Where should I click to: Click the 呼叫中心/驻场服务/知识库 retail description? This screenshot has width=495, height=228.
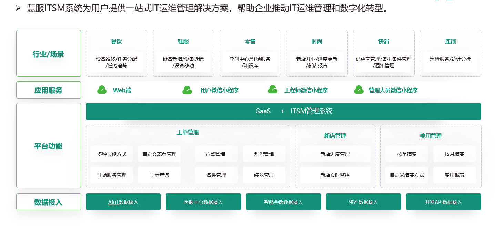(250, 62)
